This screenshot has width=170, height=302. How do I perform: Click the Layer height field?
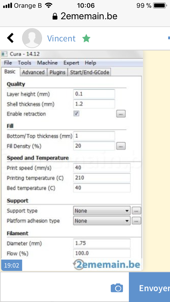point(94,94)
